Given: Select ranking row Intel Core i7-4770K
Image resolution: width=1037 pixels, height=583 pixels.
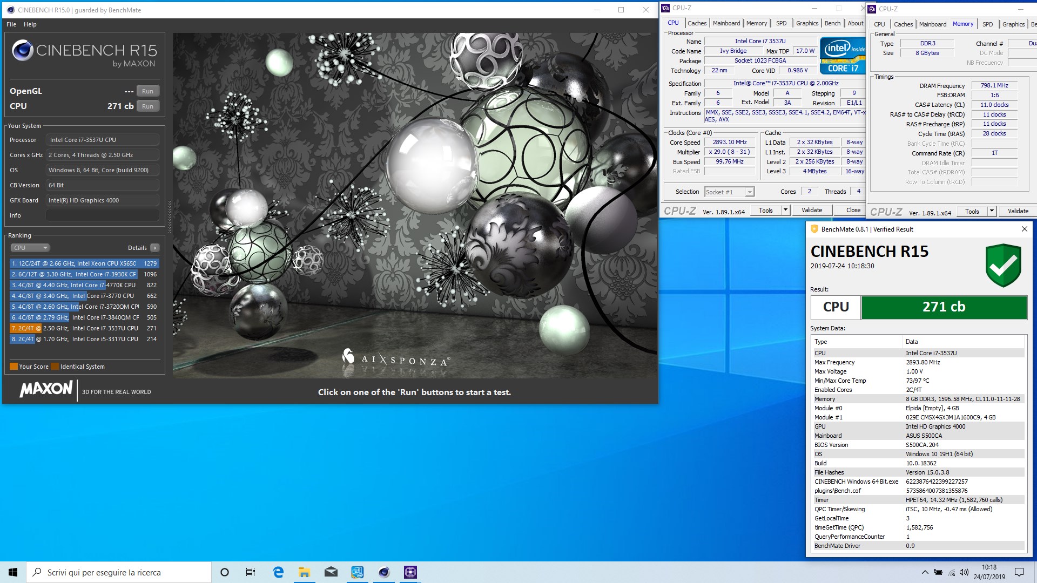Looking at the screenshot, I should [84, 285].
